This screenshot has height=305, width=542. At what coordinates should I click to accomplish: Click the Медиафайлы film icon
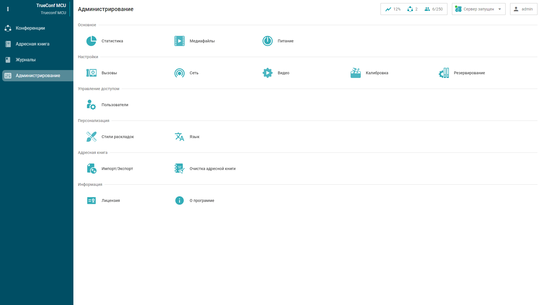179,41
